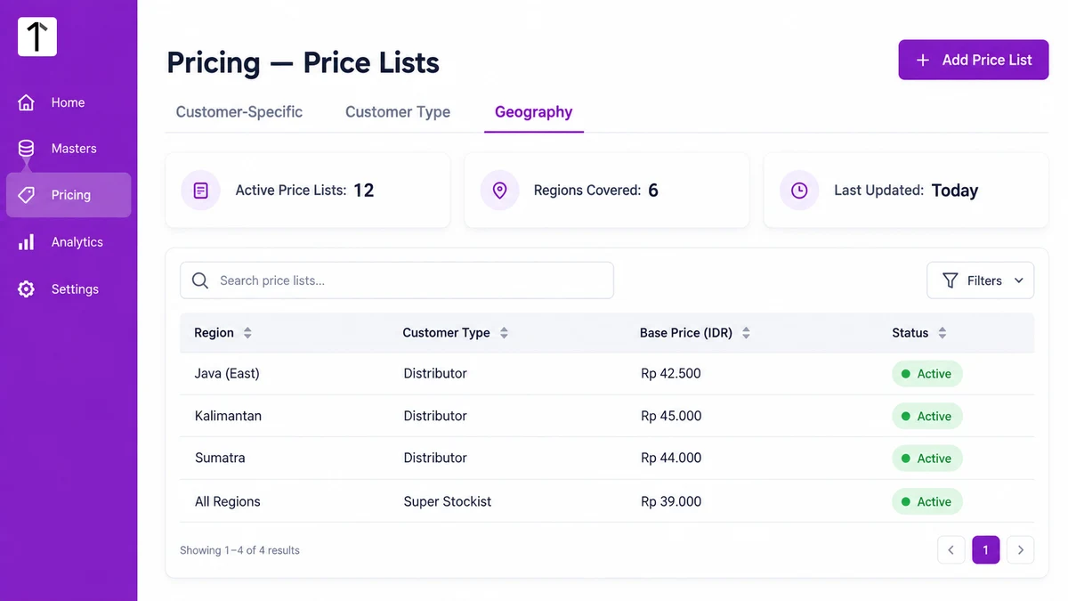The width and height of the screenshot is (1068, 601).
Task: Click the Active badge in the All Regions row
Action: 927,501
